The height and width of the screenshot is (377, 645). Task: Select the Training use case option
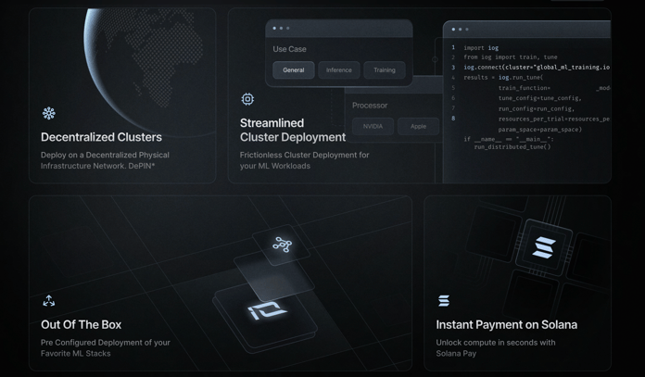[x=385, y=69]
